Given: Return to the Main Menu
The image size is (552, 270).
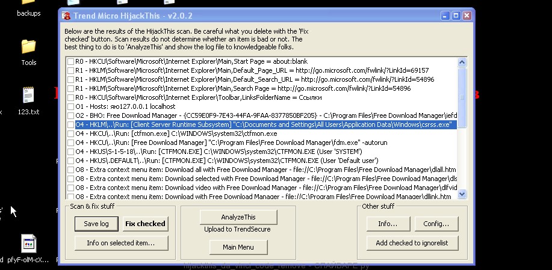Looking at the screenshot, I should pos(238,247).
